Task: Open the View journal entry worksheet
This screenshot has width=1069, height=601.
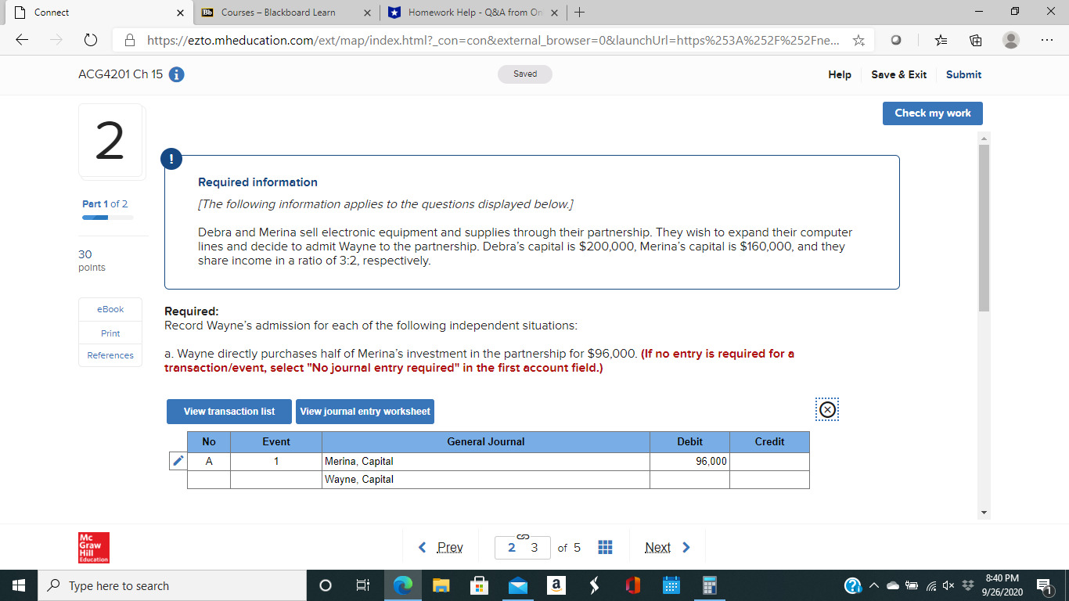Action: pos(365,411)
